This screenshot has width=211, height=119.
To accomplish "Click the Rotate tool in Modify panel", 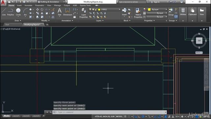I will (x=42, y=10).
